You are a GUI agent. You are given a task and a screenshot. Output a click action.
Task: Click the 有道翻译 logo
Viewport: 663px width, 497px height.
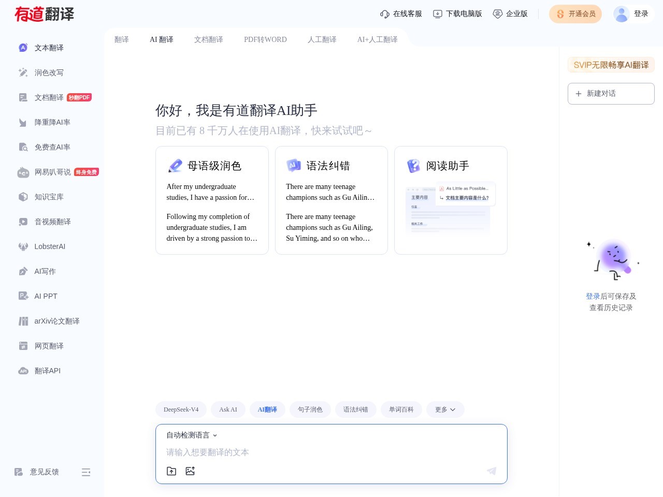click(45, 14)
